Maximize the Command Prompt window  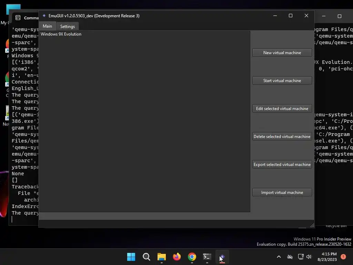(339, 16)
